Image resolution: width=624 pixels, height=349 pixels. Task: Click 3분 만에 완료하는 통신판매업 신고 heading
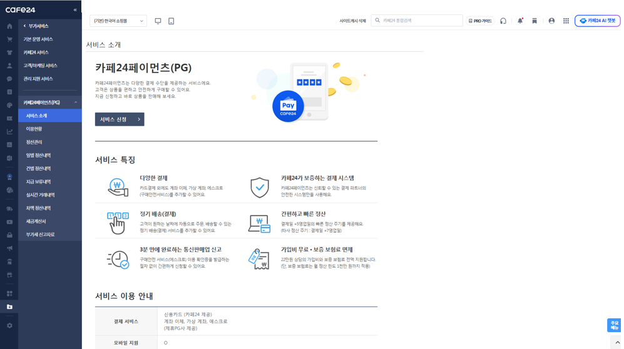pos(180,250)
